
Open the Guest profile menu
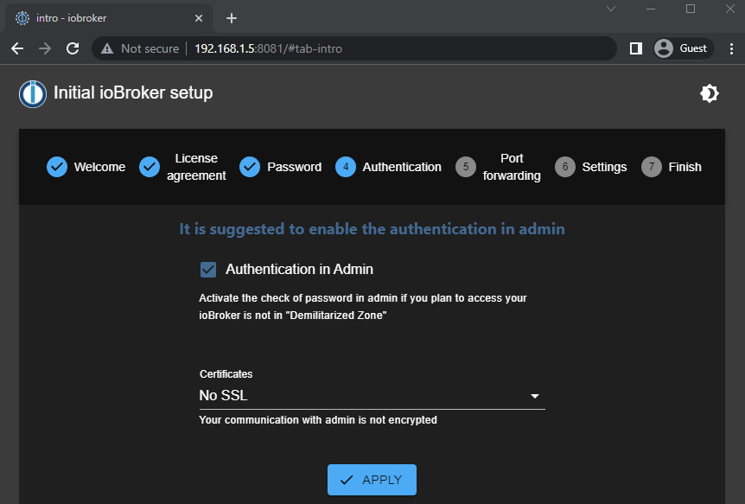click(x=681, y=48)
